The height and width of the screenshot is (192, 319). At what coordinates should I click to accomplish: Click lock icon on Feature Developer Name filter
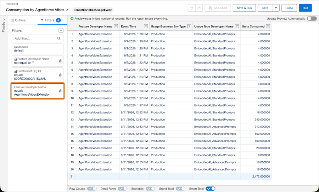pos(16,59)
